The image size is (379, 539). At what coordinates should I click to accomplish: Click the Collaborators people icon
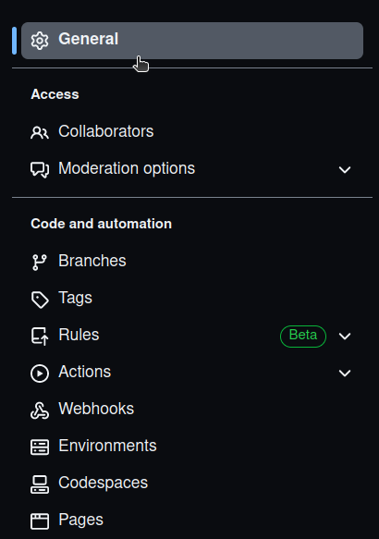pyautogui.click(x=40, y=132)
